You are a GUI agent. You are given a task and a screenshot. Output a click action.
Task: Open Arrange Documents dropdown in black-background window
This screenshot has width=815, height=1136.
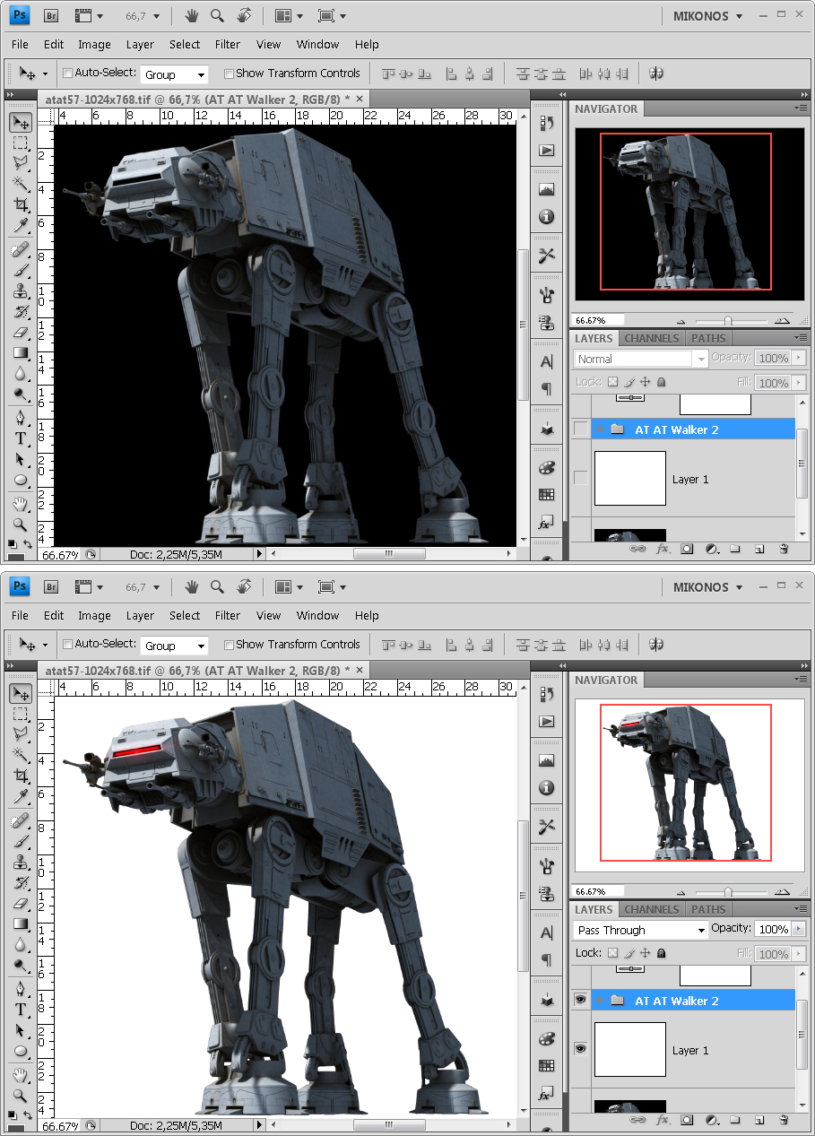click(289, 15)
